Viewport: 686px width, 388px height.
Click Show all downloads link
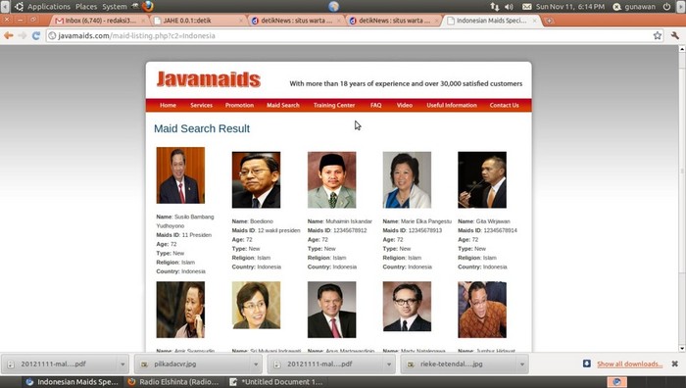tap(629, 364)
